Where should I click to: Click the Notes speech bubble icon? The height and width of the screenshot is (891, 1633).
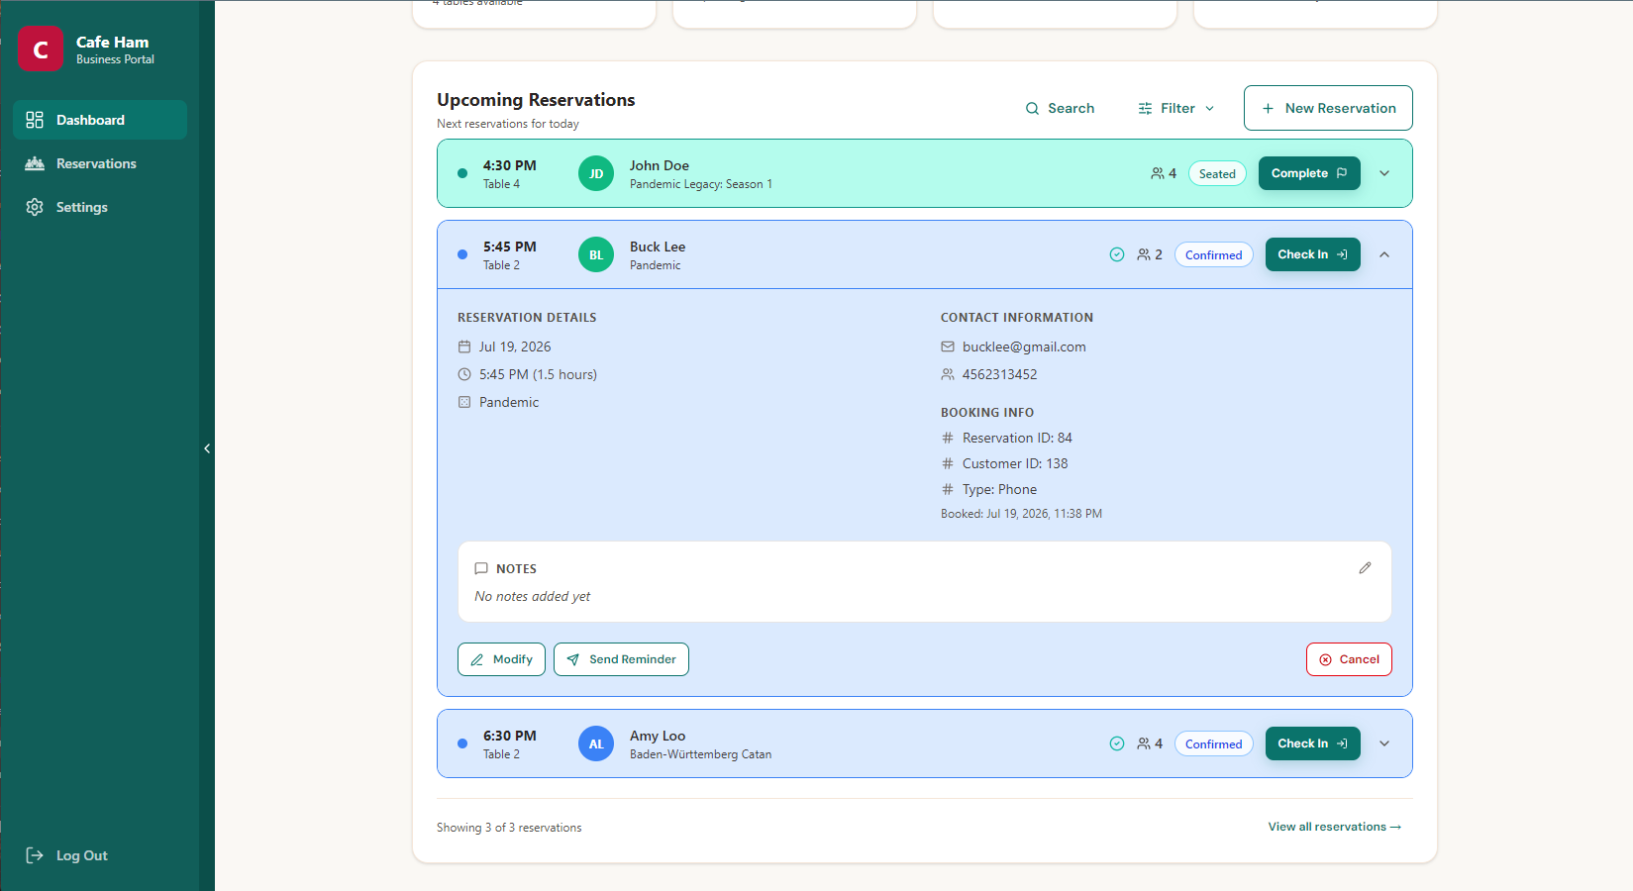tap(481, 568)
